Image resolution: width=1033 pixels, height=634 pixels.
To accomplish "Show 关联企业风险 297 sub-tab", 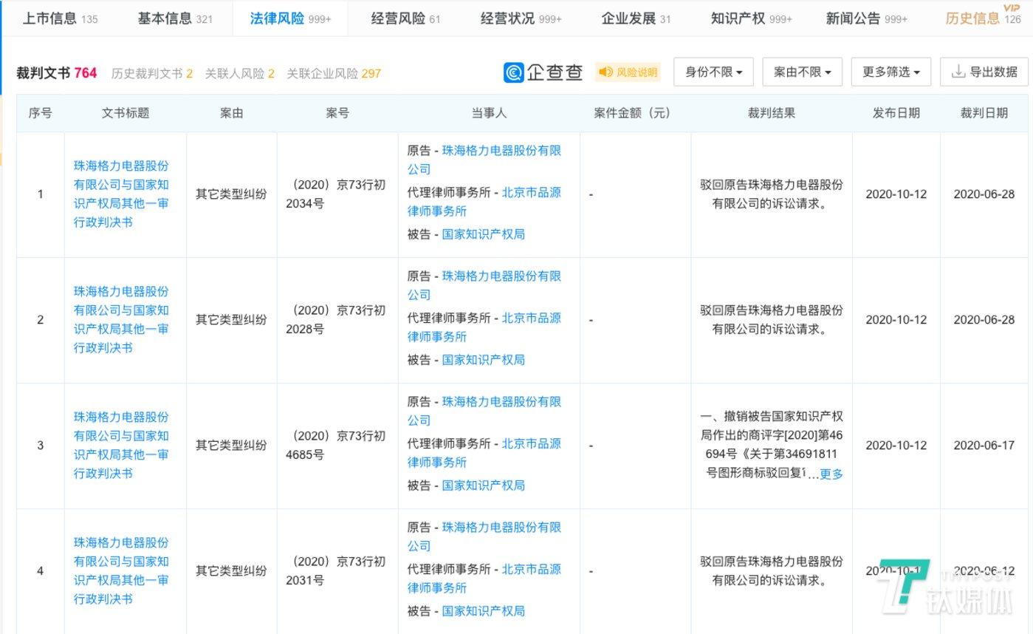I will coord(334,73).
